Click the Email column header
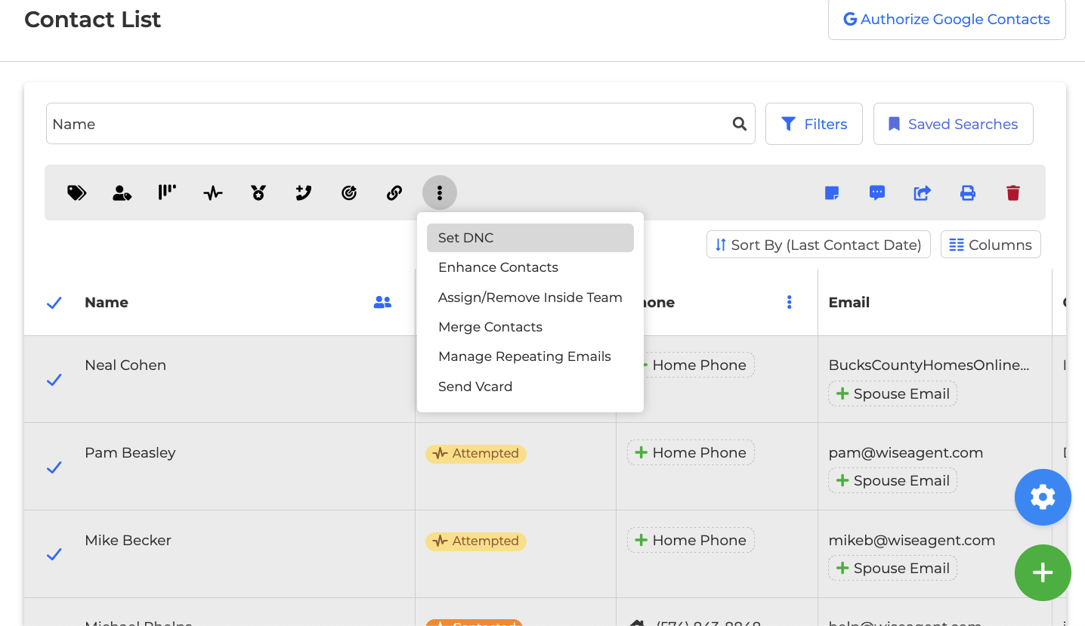The height and width of the screenshot is (626, 1085). coord(849,302)
